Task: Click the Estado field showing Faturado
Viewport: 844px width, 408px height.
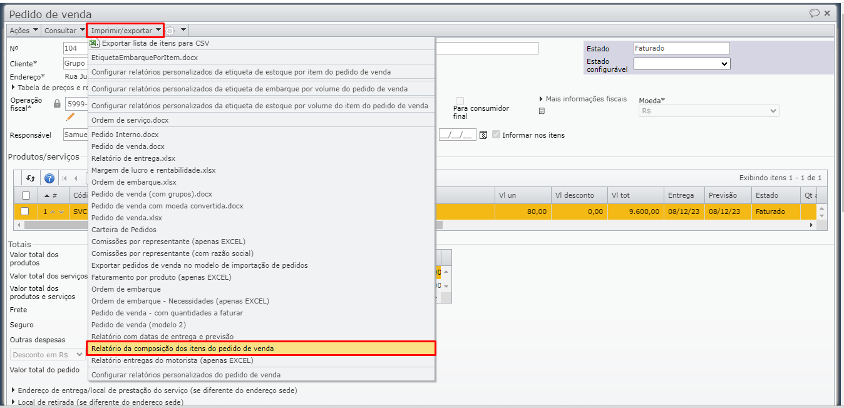Action: pyautogui.click(x=682, y=48)
